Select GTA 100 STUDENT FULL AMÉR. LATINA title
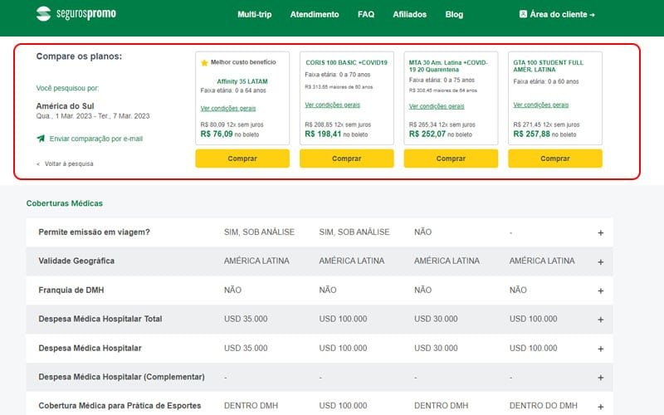Image resolution: width=664 pixels, height=415 pixels. pyautogui.click(x=548, y=66)
